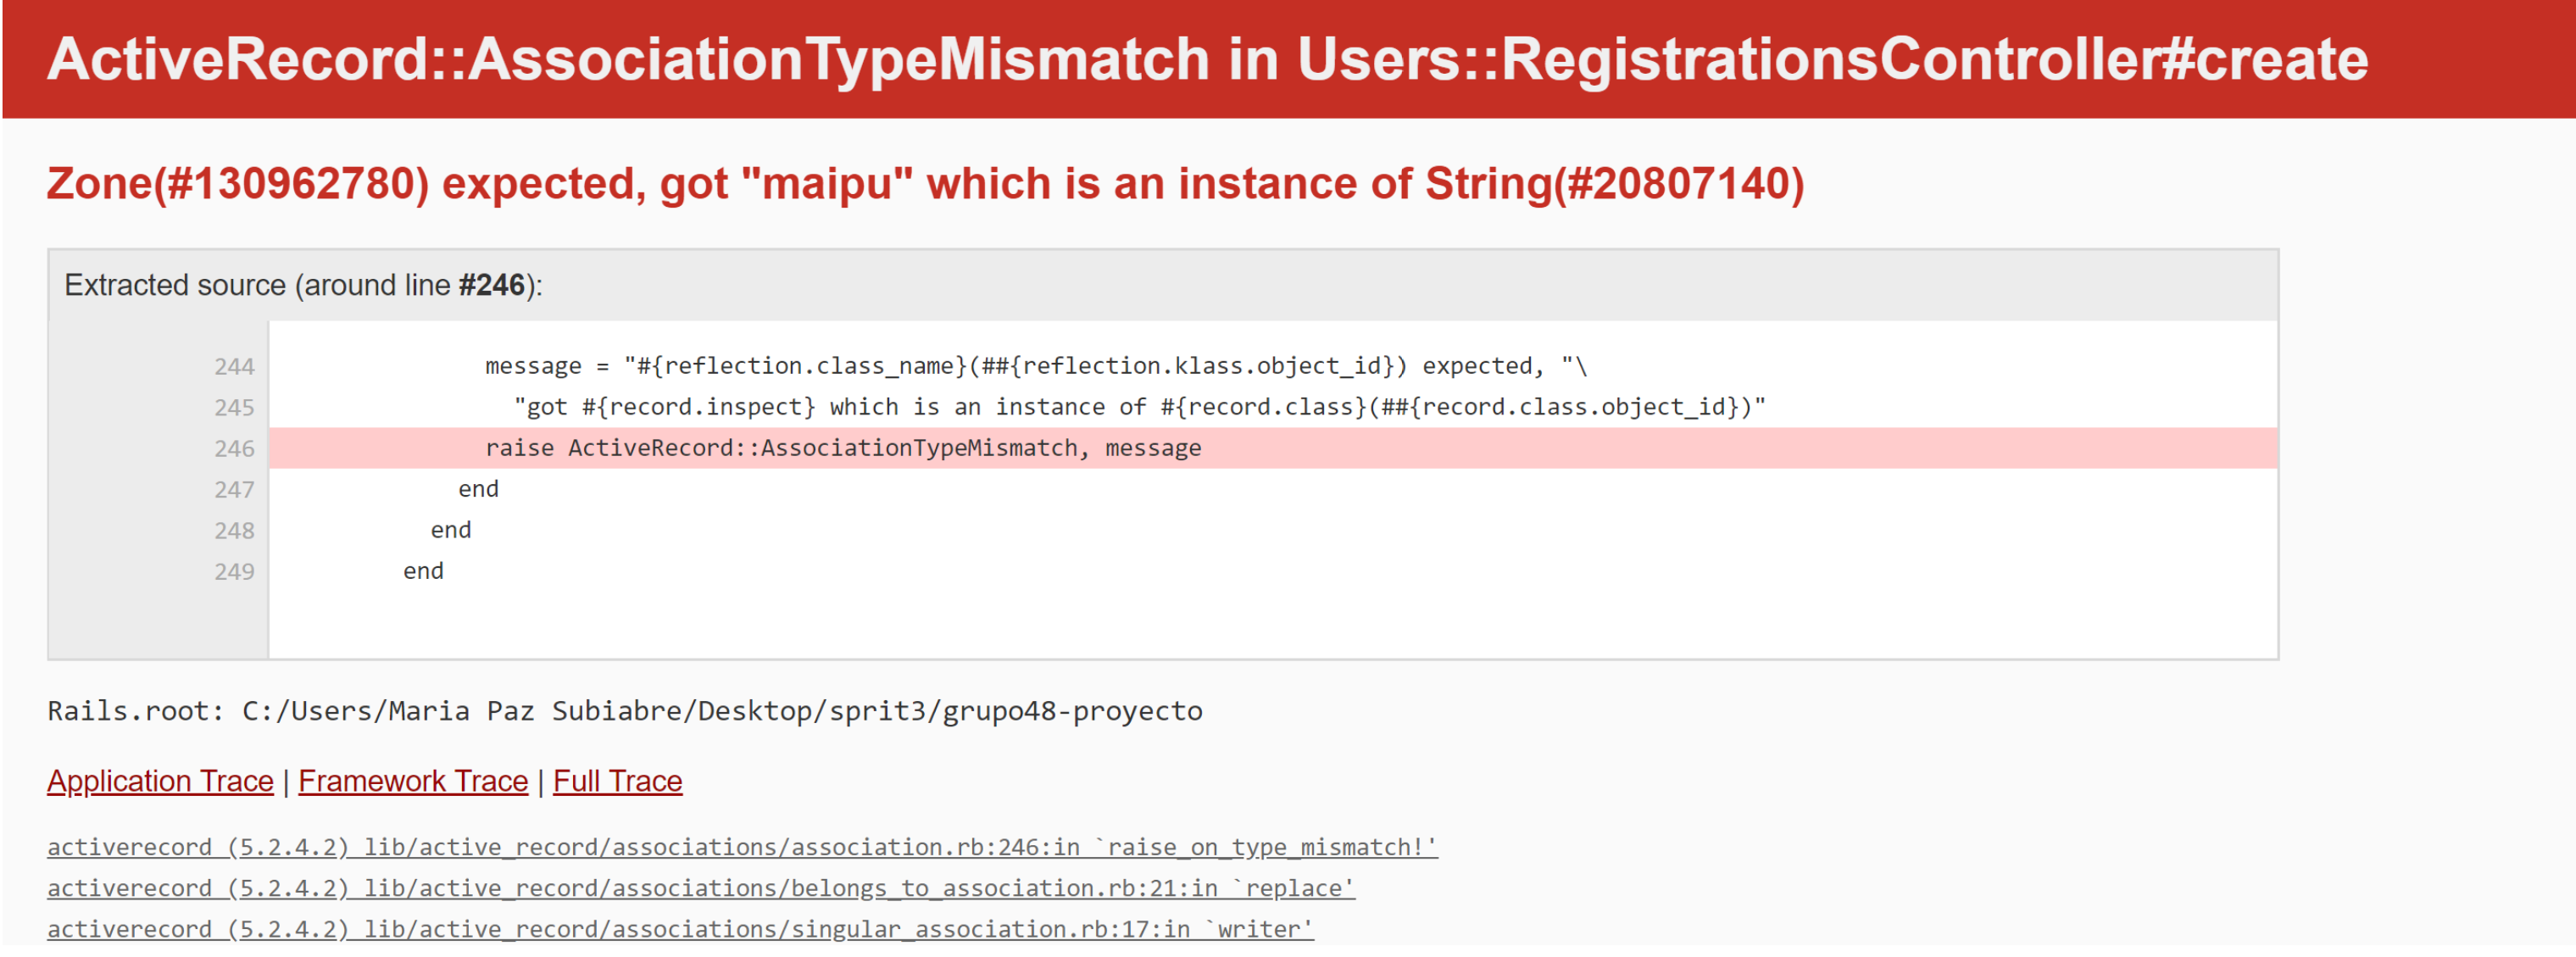Switch to the Framework Trace view
The image size is (2576, 957).
tap(412, 781)
